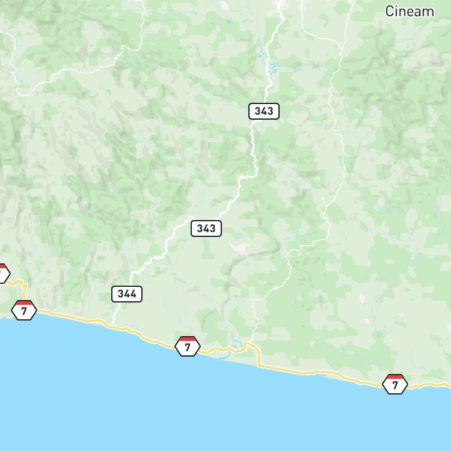Select the 343 shield nearest the 344 shield
Viewport: 451px width, 451px height.
206,229
